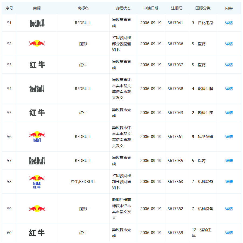Select registration number 5617037
Viewport: 243px width, 243px height.
pos(175,65)
